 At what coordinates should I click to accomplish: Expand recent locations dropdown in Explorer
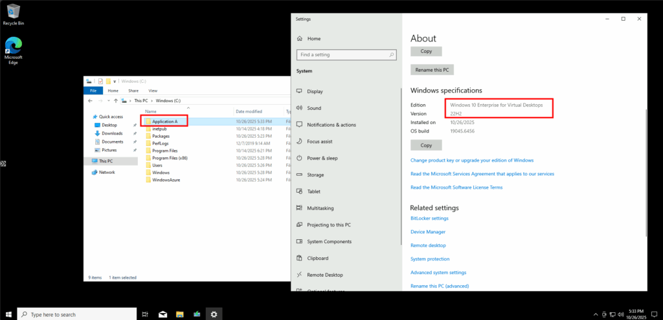click(107, 101)
